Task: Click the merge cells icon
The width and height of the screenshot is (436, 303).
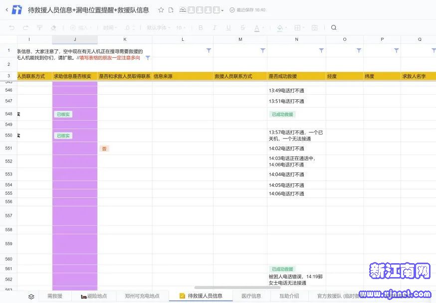Action: 314,27
